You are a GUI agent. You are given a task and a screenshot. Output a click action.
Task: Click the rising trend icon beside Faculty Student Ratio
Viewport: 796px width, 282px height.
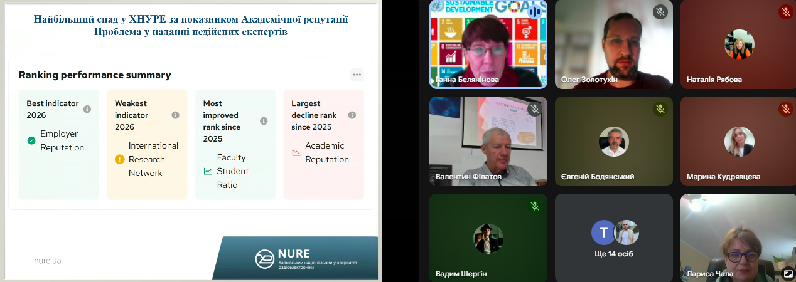click(208, 171)
